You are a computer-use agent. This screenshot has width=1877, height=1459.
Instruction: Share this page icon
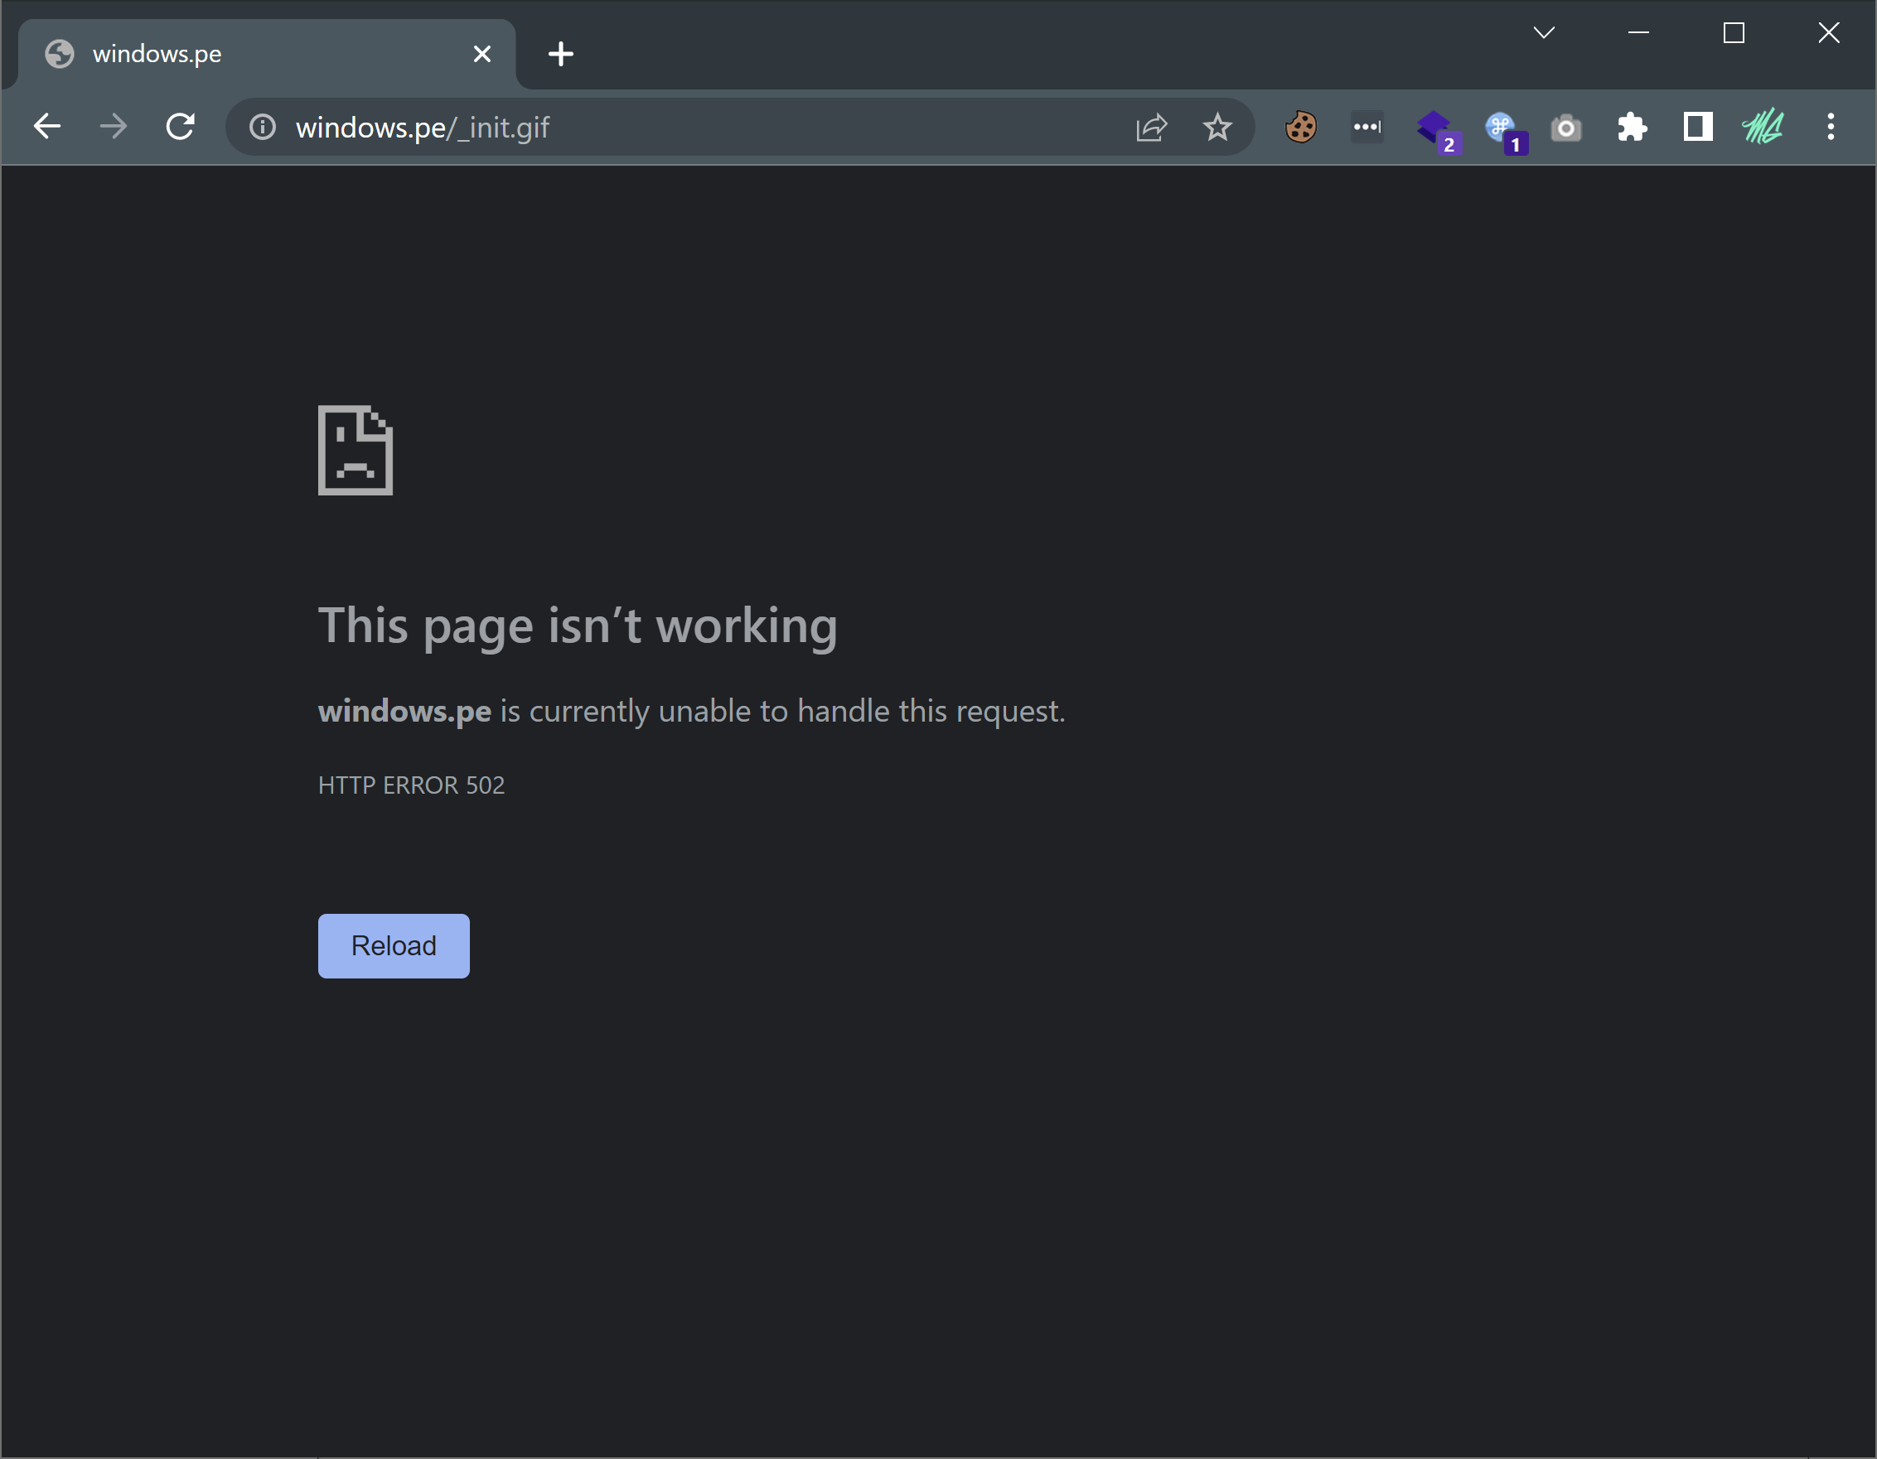1152,127
